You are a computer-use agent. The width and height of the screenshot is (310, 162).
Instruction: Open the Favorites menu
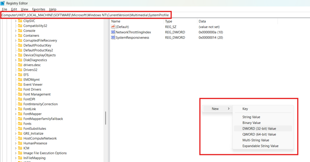pos(38,9)
